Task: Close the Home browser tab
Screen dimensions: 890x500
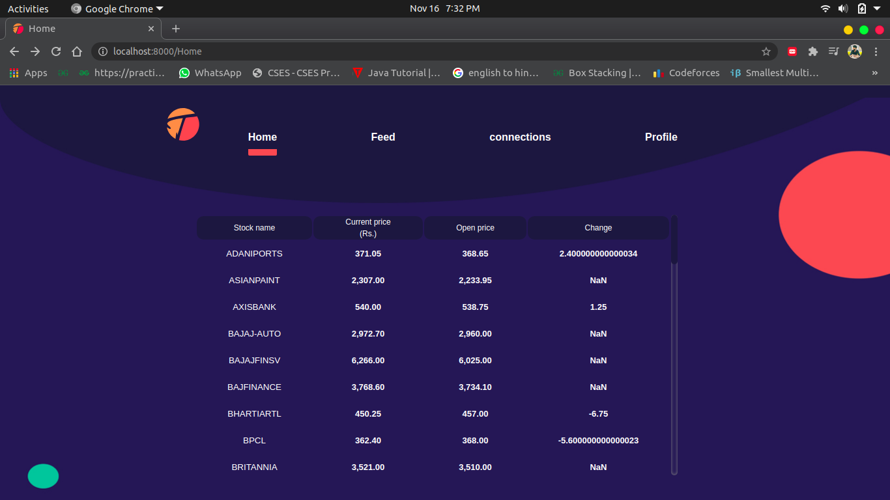Action: click(x=151, y=29)
